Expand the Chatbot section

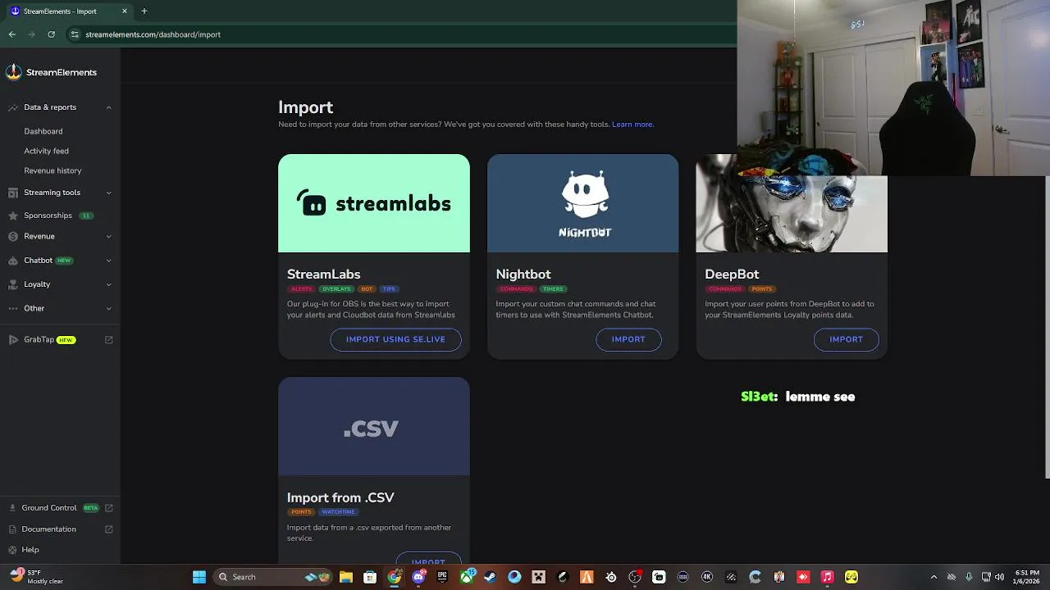(108, 261)
